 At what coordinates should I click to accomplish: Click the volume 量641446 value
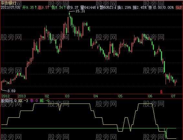point(88,8)
